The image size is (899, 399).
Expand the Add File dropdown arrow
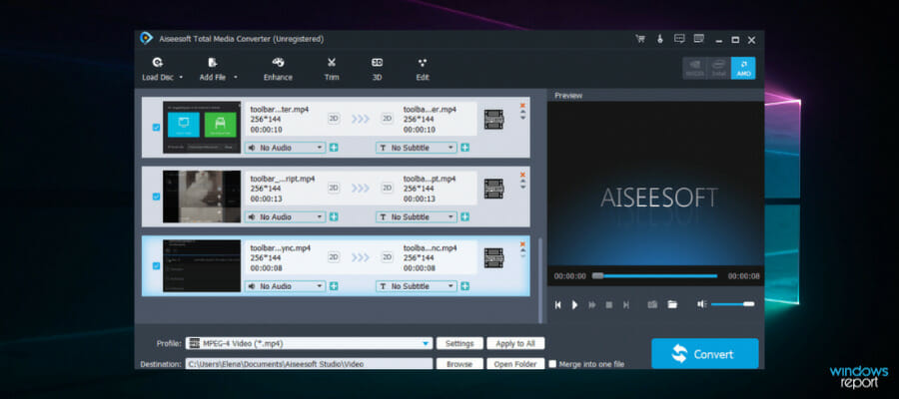[235, 77]
